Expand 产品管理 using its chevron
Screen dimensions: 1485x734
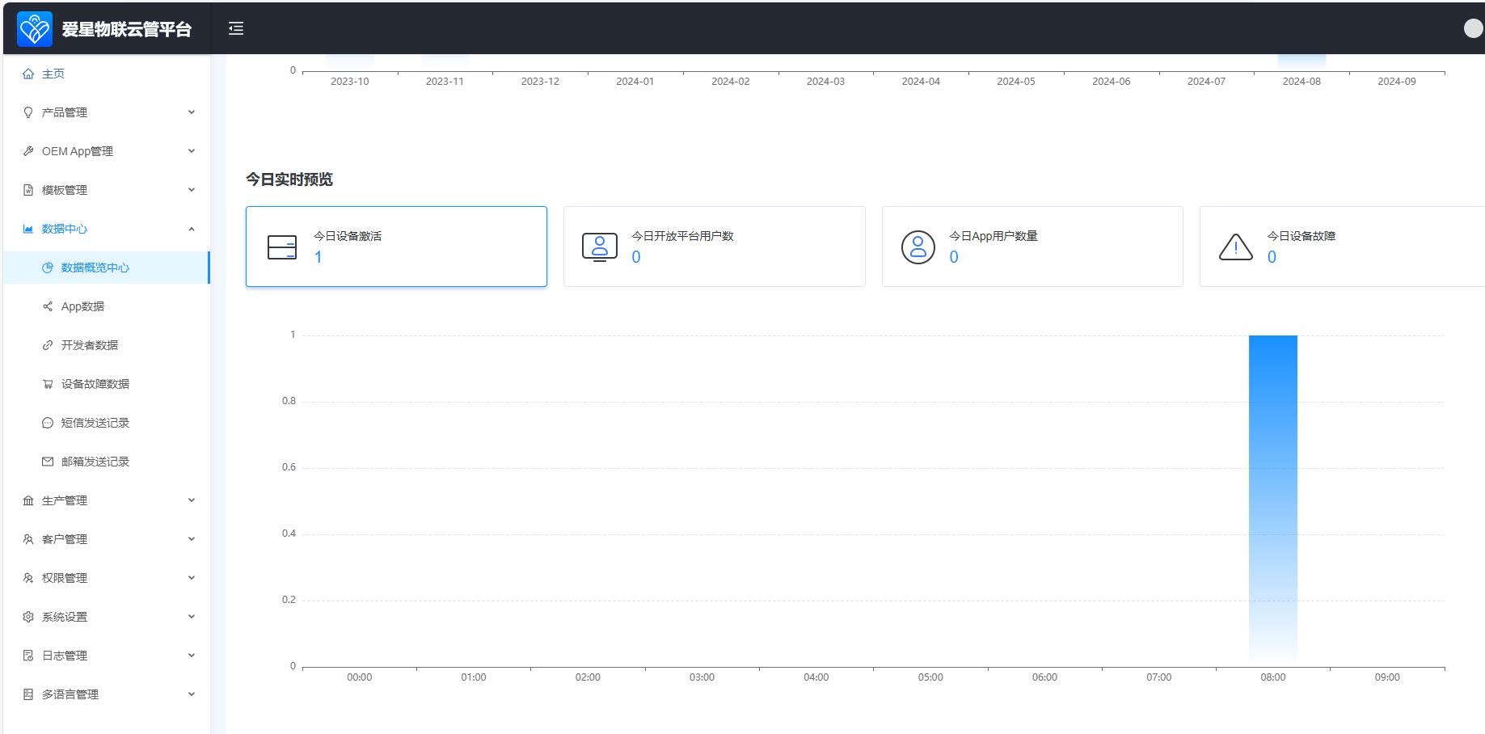(x=192, y=112)
